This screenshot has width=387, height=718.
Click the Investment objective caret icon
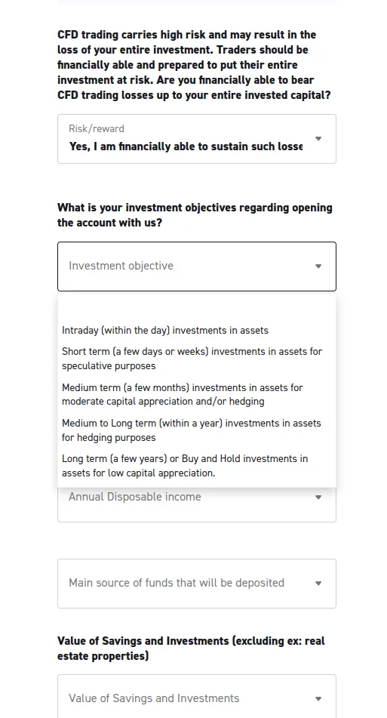click(318, 266)
